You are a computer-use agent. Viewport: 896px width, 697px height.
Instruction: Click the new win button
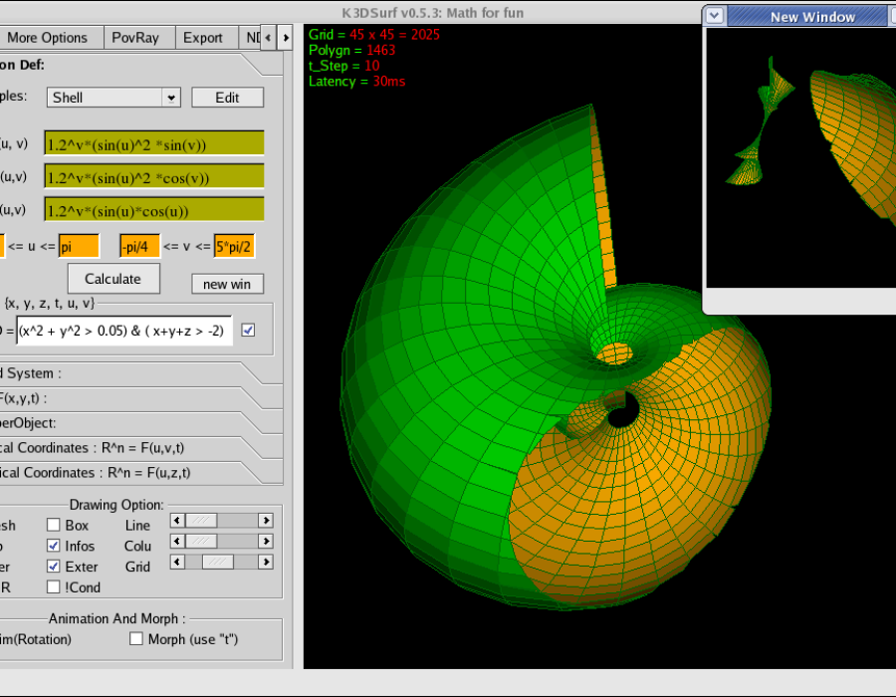227,284
